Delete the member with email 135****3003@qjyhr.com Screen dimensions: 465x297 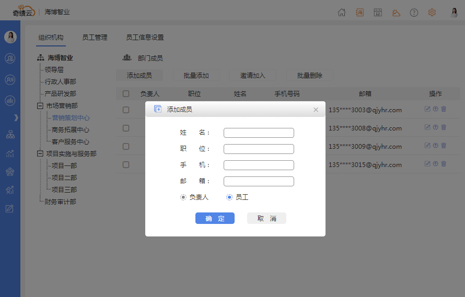(444, 109)
